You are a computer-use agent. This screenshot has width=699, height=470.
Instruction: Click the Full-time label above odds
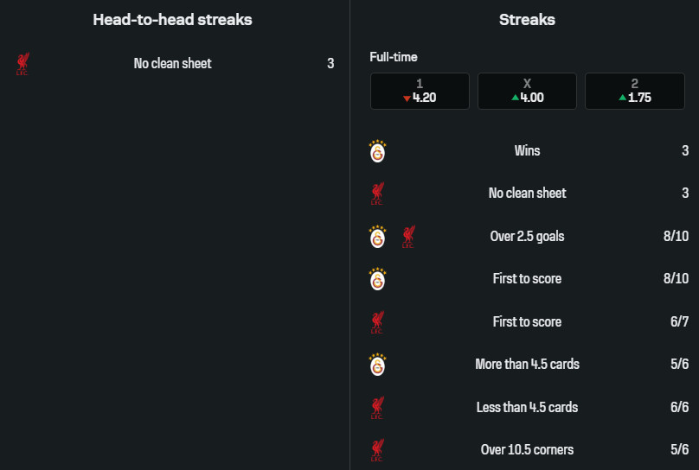[394, 57]
